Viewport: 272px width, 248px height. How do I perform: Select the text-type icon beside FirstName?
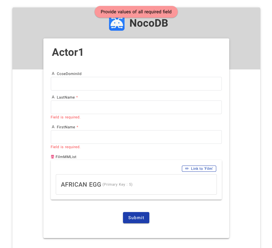[x=53, y=127]
